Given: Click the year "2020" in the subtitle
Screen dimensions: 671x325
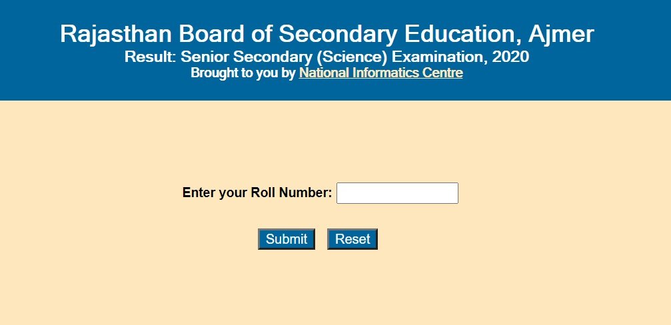Looking at the screenshot, I should tap(511, 57).
